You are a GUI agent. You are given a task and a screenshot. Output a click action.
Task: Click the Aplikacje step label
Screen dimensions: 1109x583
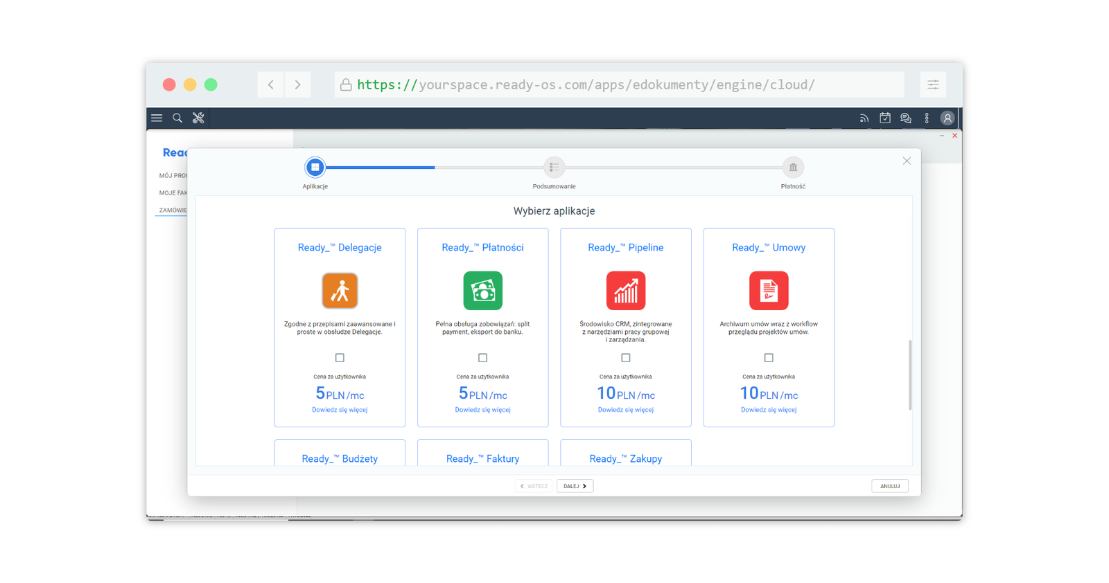(x=315, y=187)
